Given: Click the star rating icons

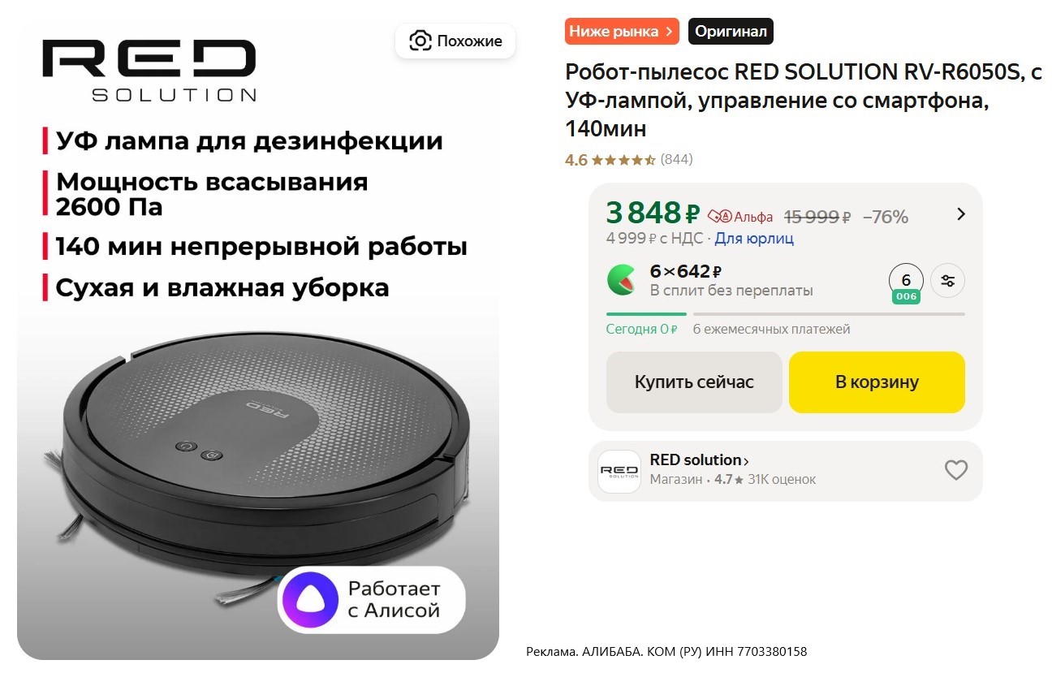Looking at the screenshot, I should (623, 160).
